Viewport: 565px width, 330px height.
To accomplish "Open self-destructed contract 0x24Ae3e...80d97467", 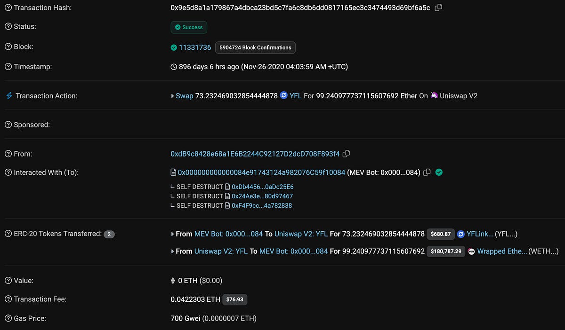I will [262, 196].
